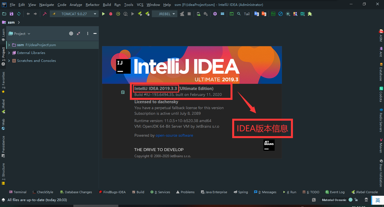Run the TOMCAT 9.0.27 configuration
The image size is (384, 207).
point(103,13)
